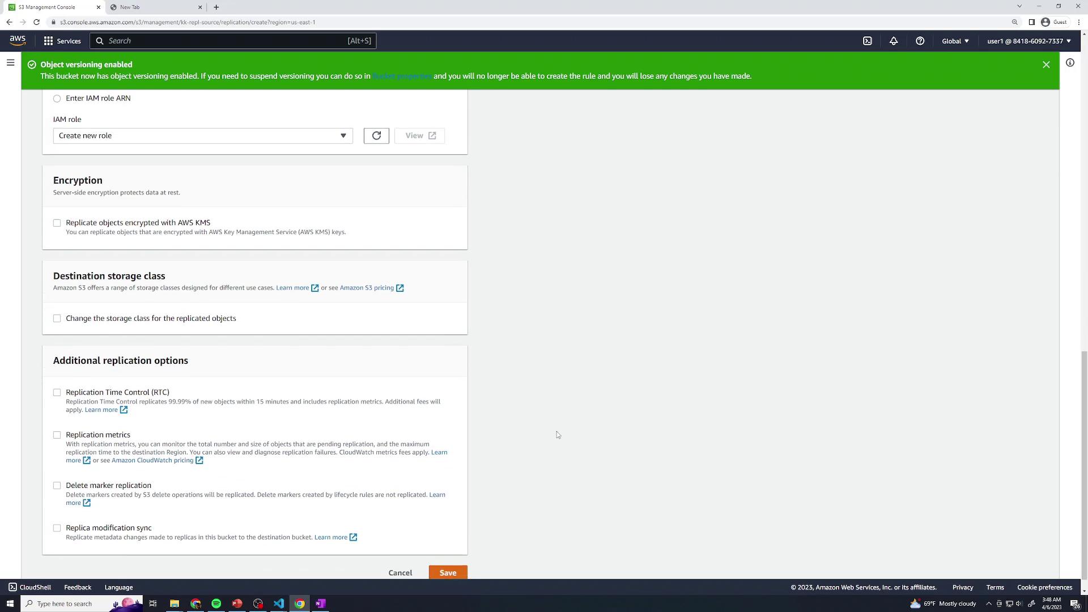
Task: Open the Amazon S3 pricing link
Action: pyautogui.click(x=367, y=288)
